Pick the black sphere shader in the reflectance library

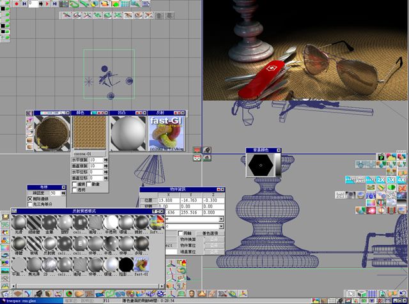[x=126, y=263]
